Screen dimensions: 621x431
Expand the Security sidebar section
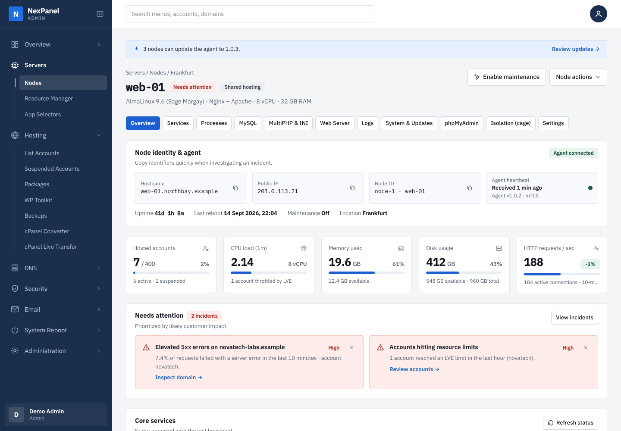click(x=56, y=289)
